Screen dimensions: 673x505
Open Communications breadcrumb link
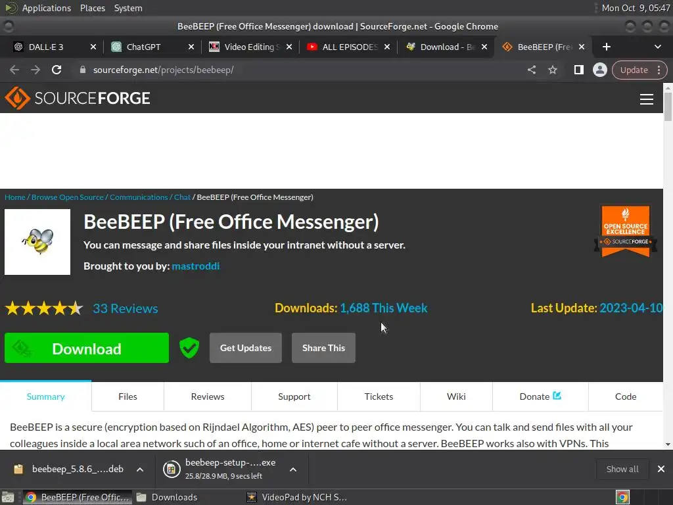click(139, 197)
